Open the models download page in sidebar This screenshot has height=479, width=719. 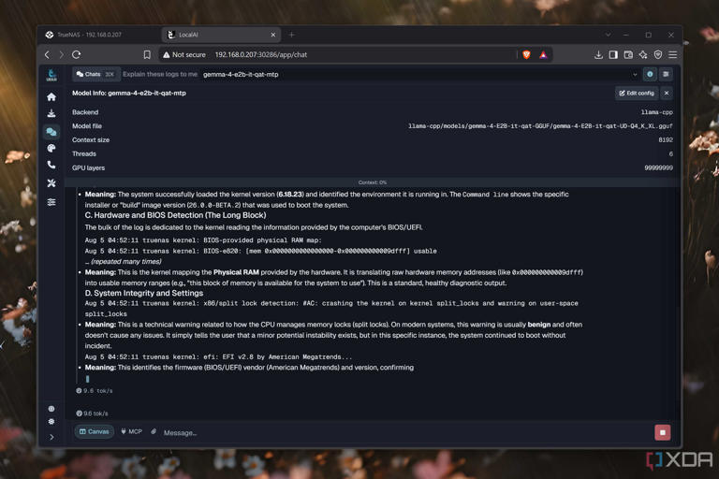click(51, 113)
